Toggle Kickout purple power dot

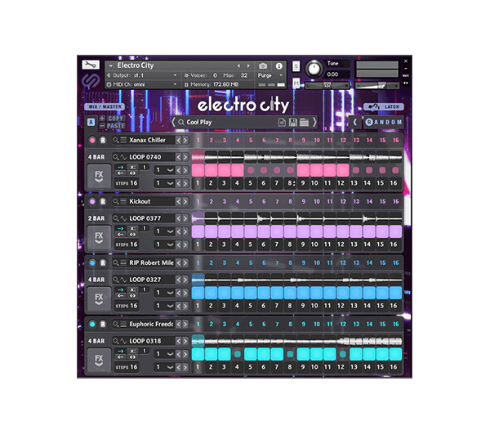(x=92, y=201)
